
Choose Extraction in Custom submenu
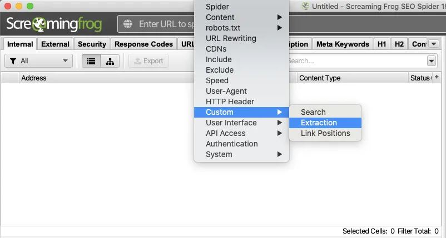coord(325,123)
